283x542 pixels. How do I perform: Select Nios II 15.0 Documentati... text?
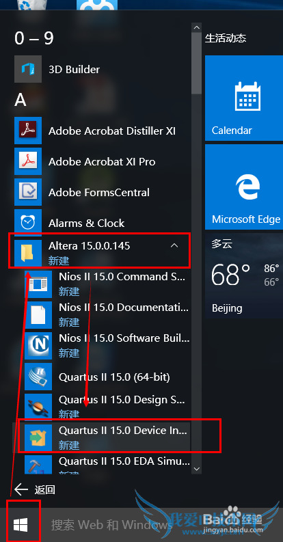pos(124,308)
